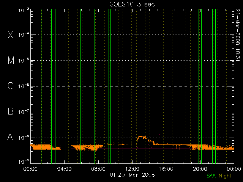This screenshot has width=243, height=182.
Task: Click the 'UT 20-Mar-2008' axis caption
Action: pyautogui.click(x=132, y=175)
